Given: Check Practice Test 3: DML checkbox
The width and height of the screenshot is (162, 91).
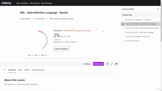Looking at the screenshot, I should [123, 28].
